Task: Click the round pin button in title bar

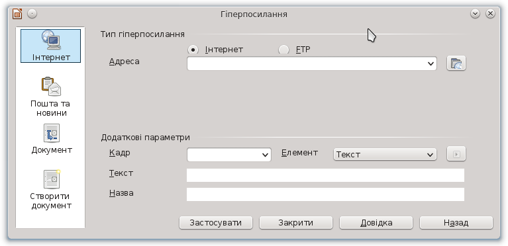Action: pyautogui.click(x=32, y=14)
